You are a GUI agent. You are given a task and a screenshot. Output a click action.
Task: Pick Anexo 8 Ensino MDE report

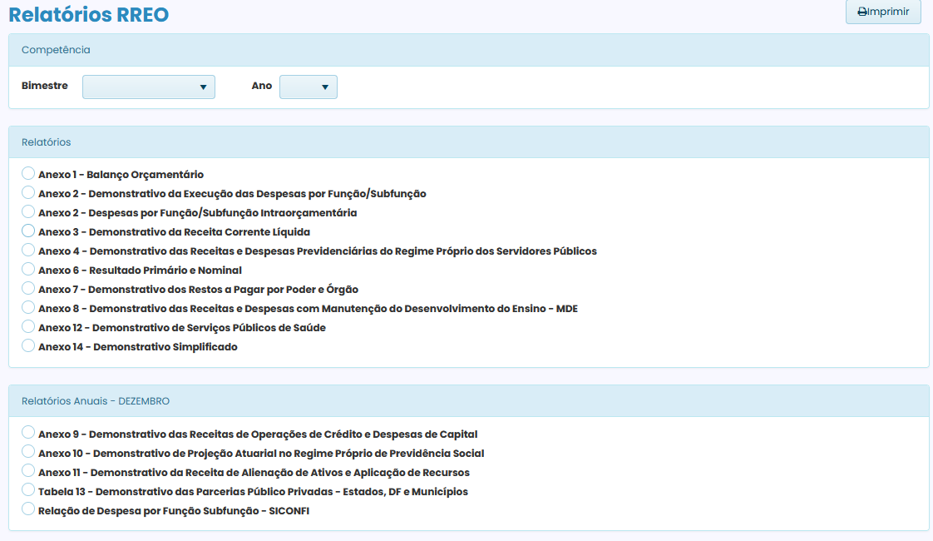coord(28,308)
